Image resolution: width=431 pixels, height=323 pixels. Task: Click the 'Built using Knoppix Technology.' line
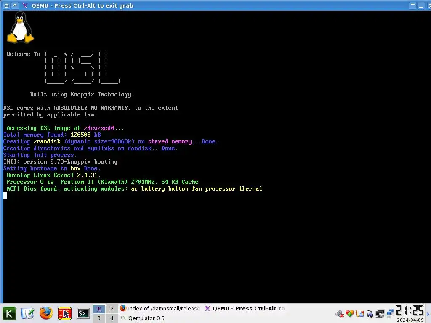(x=82, y=95)
